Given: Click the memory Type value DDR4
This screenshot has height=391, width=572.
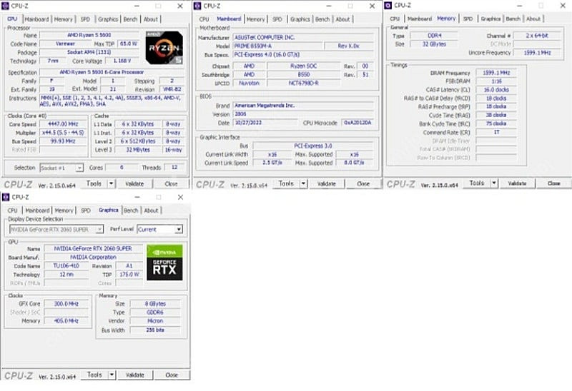Looking at the screenshot, I should (434, 35).
